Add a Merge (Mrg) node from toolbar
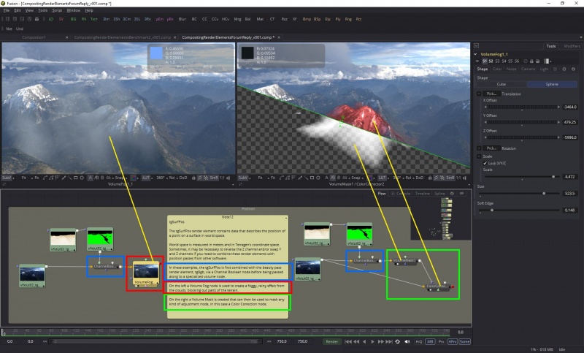The image size is (584, 353). (237, 19)
